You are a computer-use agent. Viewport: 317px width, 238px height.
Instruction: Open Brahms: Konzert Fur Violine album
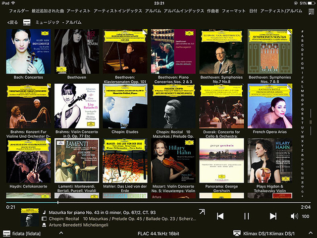[x=28, y=106]
